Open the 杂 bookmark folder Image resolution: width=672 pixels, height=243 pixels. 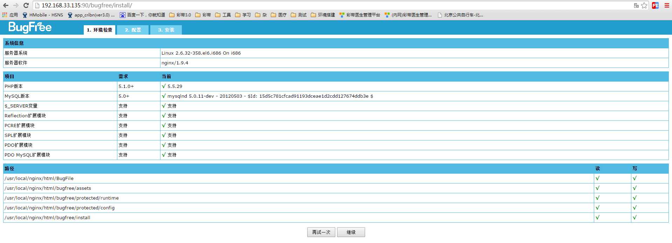[261, 15]
